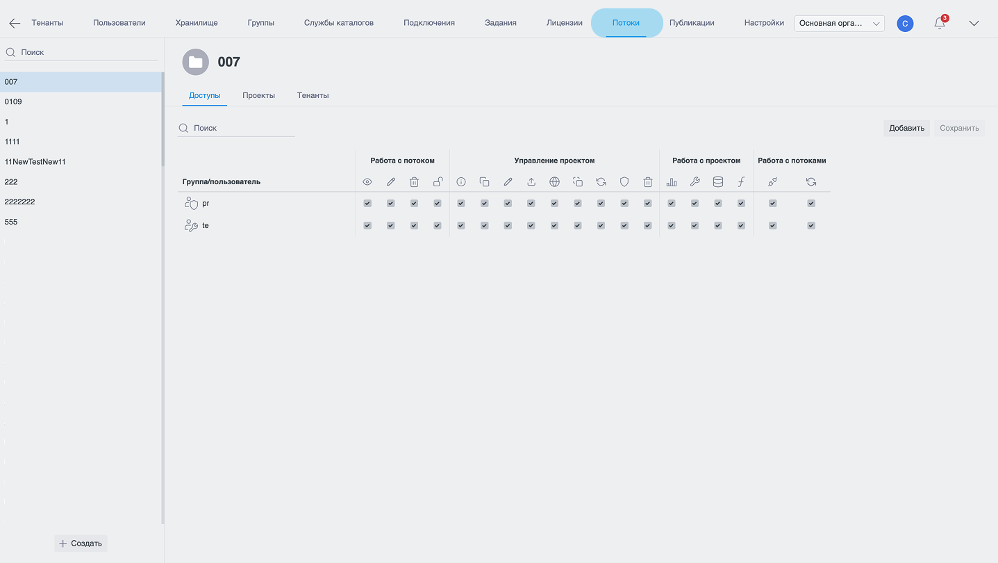Open the user avatar "C"
Image resolution: width=998 pixels, height=563 pixels.
(x=905, y=24)
